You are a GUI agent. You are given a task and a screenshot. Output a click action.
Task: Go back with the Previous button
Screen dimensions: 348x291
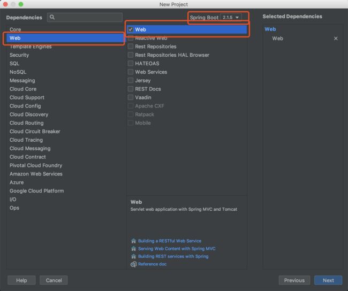(x=294, y=280)
